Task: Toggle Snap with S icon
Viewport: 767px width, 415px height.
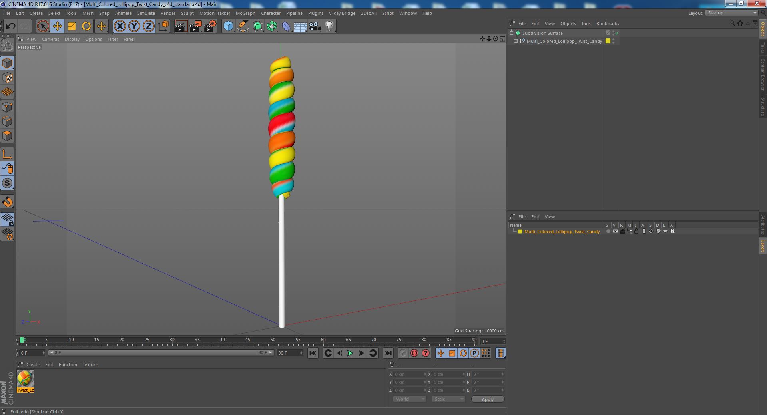Action: [x=7, y=183]
